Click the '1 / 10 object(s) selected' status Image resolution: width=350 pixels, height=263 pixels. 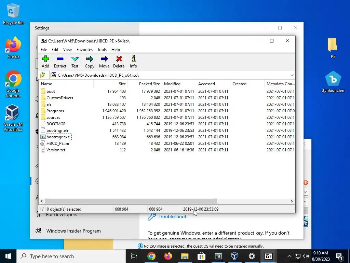60,209
